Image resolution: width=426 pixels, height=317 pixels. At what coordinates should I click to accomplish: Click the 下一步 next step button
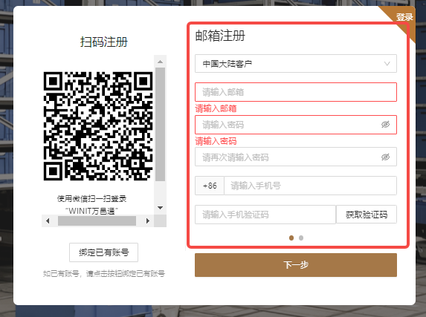point(296,265)
